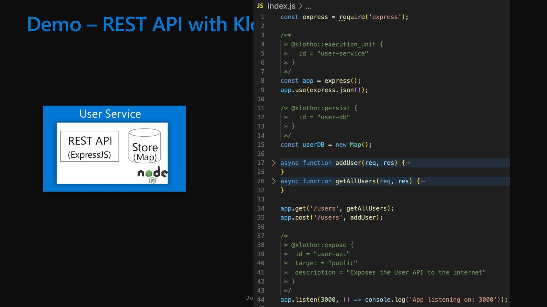The width and height of the screenshot is (547, 307).
Task: Click the id = "user-db" line
Action: (324, 117)
